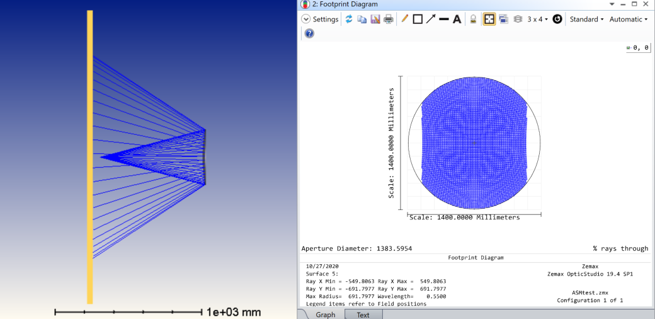Image resolution: width=655 pixels, height=319 pixels.
Task: Click the 'Legend items refer to Field positions' text
Action: (x=367, y=304)
